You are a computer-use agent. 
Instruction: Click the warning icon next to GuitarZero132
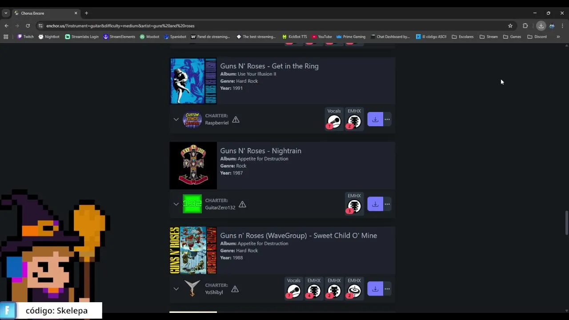242,204
